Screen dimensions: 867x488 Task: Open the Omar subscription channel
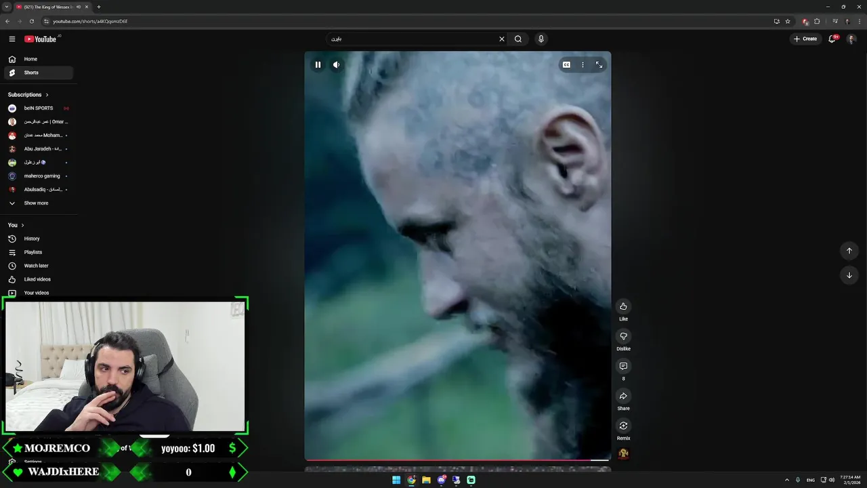[x=39, y=122]
